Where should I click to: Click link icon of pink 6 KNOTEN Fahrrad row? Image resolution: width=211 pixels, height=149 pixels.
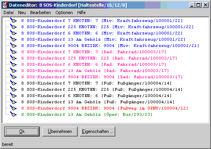(x=13, y=64)
